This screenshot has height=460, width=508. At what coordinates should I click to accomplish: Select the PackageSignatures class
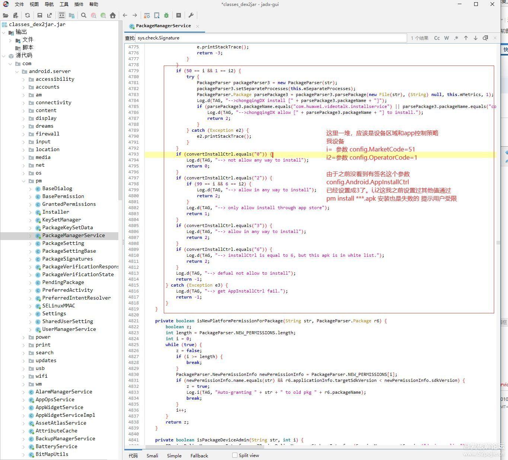67,259
